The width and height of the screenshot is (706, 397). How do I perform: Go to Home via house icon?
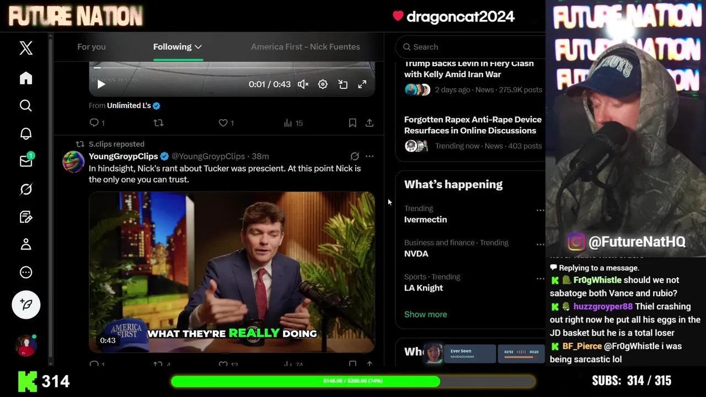point(26,78)
